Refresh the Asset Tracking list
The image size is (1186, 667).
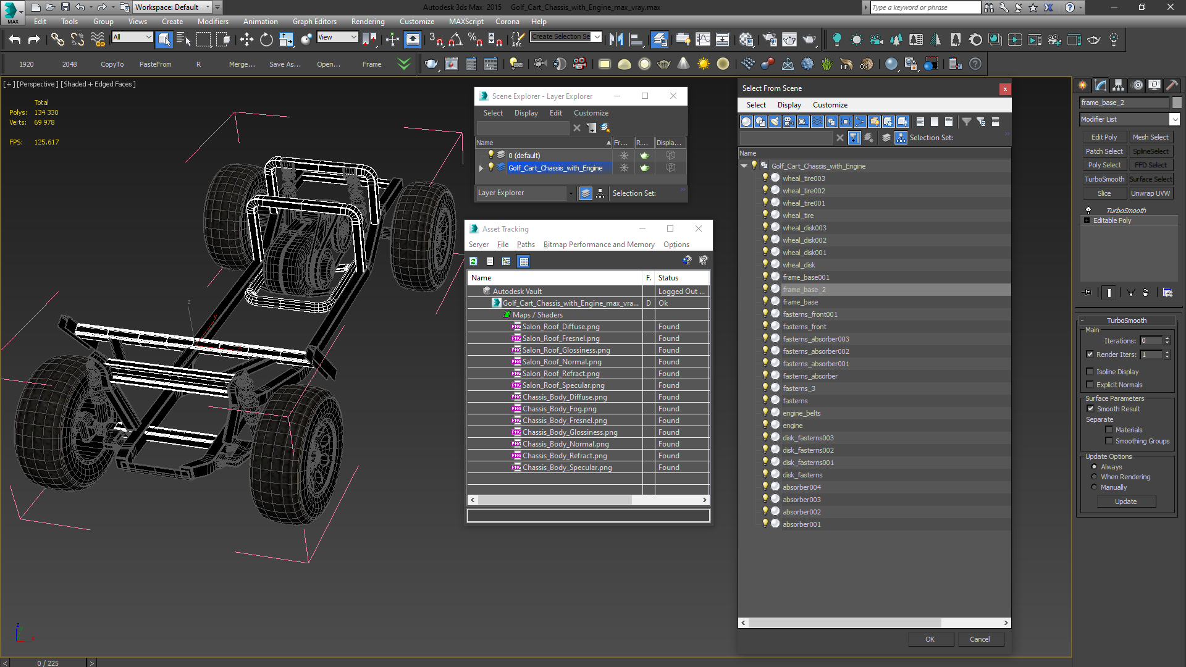click(x=473, y=261)
